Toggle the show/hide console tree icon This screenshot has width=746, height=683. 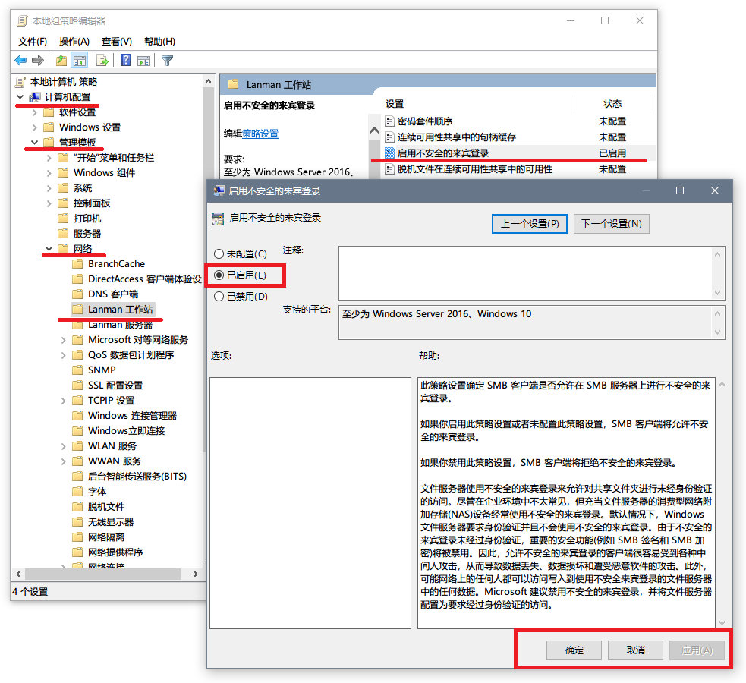click(x=79, y=61)
